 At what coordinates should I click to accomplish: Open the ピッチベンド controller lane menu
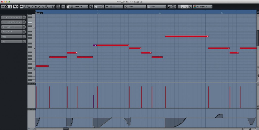click(31, 109)
